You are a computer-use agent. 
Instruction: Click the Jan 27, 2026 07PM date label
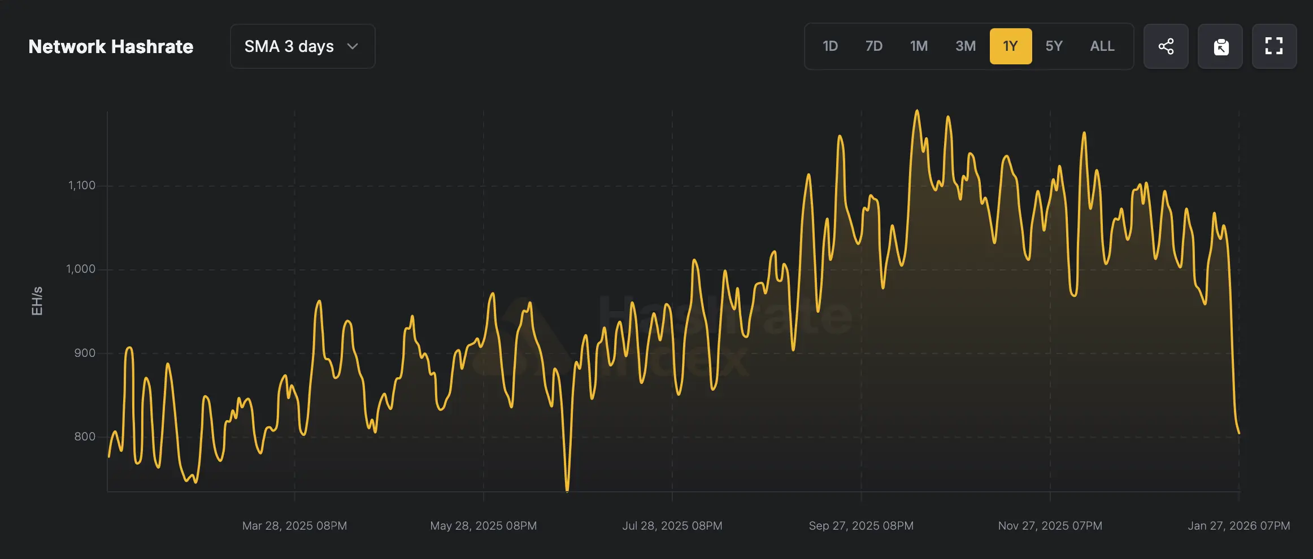click(1239, 526)
